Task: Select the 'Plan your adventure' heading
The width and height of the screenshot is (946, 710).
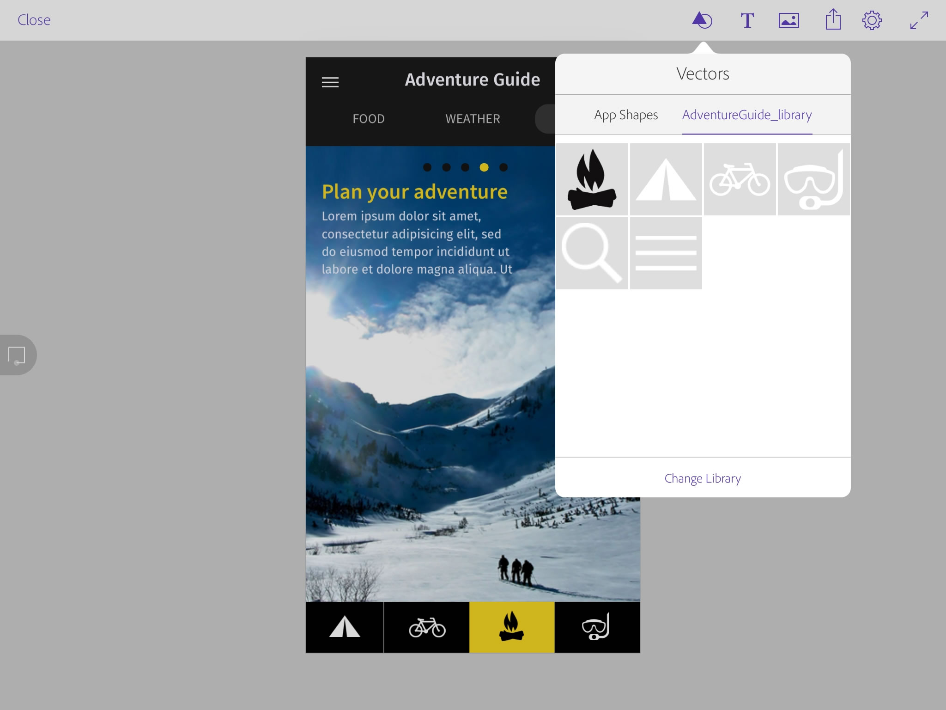Action: pos(414,192)
